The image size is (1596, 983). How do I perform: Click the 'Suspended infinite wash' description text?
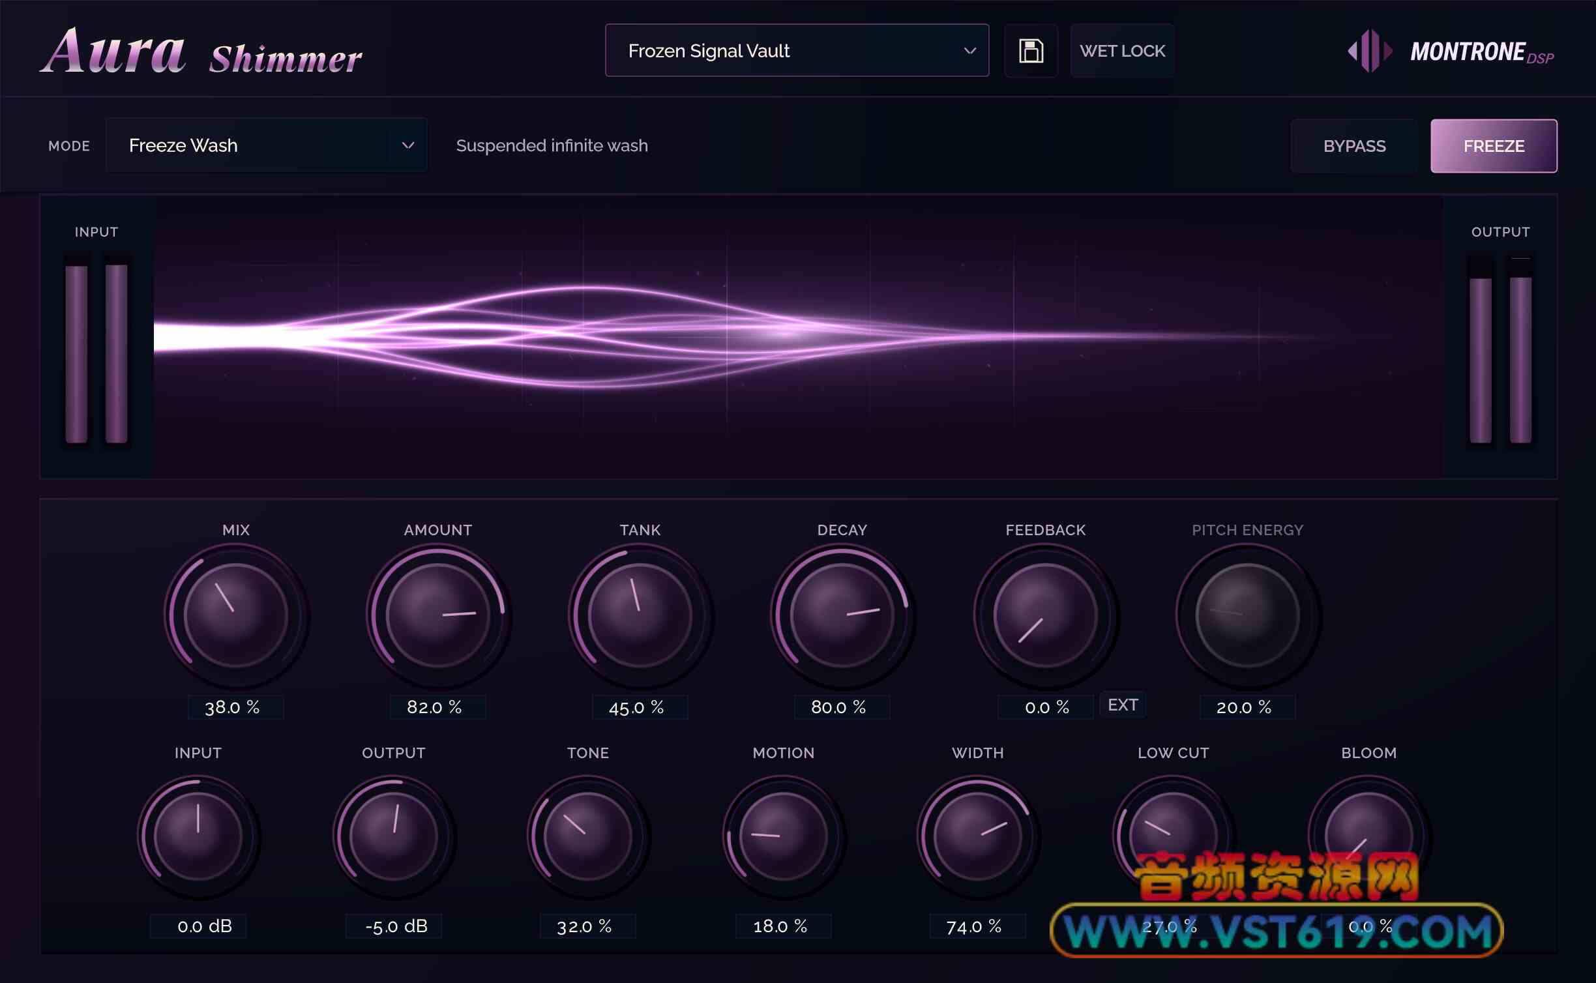[552, 145]
